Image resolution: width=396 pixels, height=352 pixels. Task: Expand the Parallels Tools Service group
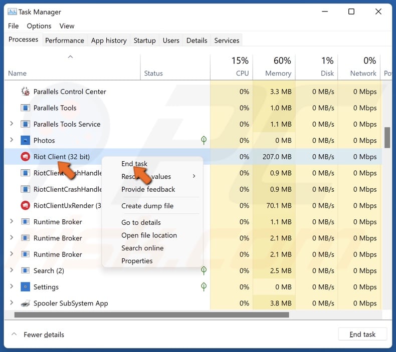(12, 124)
